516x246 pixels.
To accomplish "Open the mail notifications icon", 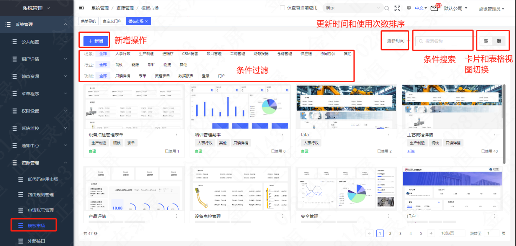I will pos(434,8).
